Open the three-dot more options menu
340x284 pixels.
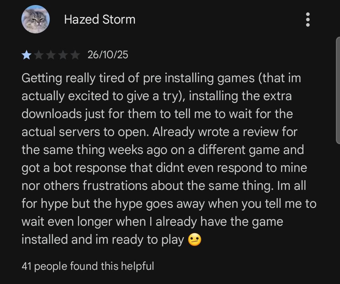pos(308,20)
